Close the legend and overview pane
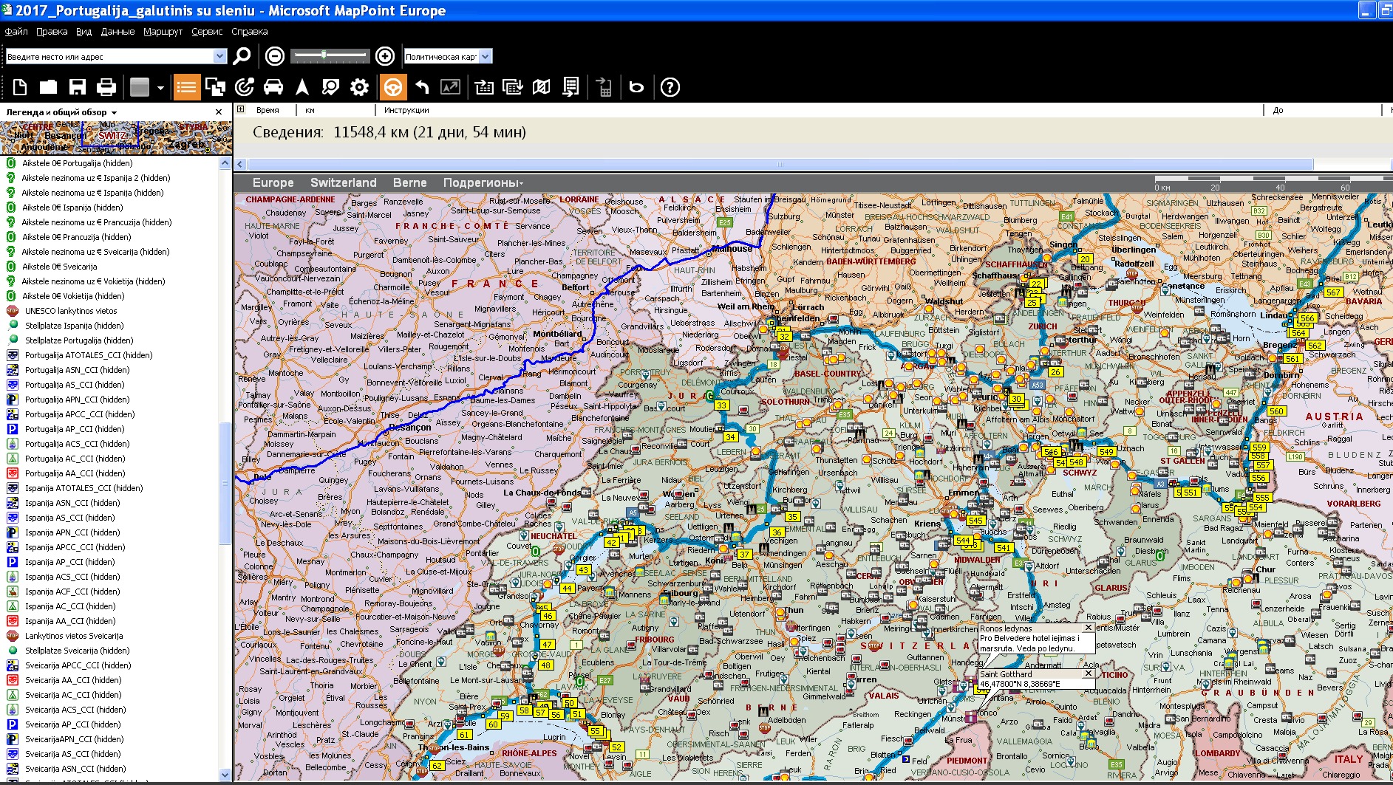This screenshot has height=785, width=1393. pos(219,112)
